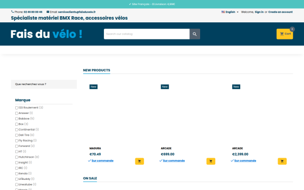Click the Fais du vélo ! logo
The width and height of the screenshot is (304, 190).
(x=46, y=34)
